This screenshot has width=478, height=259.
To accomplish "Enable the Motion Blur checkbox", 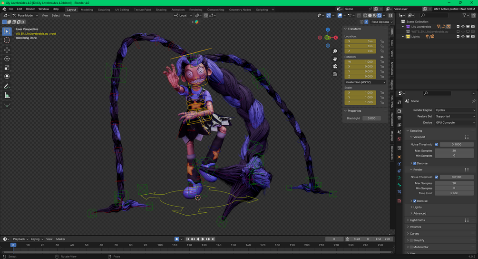I will [411, 247].
